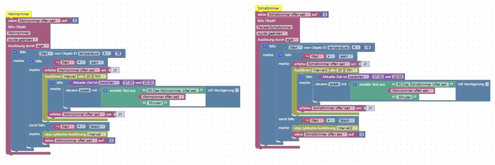Viewport: 495px width, 165px height.
Task: Open gear of falls block with temperature condition in Schlafzimmer script
Action: click(x=264, y=46)
